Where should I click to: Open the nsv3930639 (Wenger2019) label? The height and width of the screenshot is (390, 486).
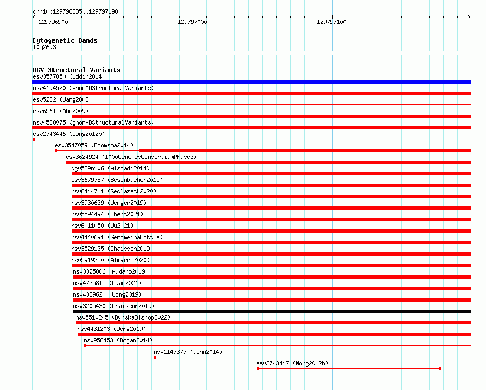click(x=109, y=203)
